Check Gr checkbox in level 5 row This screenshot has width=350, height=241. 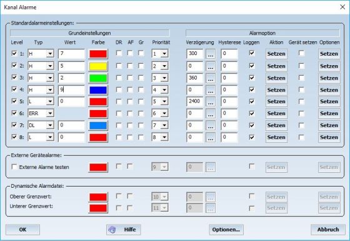tap(141, 101)
